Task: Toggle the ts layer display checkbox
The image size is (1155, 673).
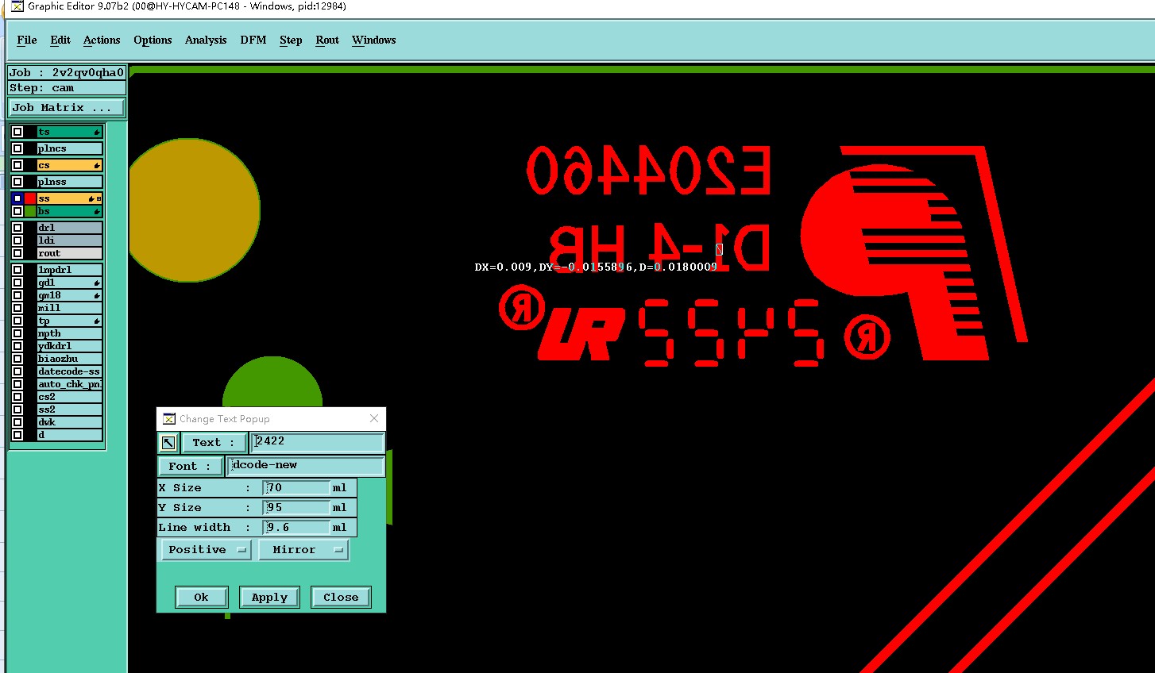Action: 17,132
